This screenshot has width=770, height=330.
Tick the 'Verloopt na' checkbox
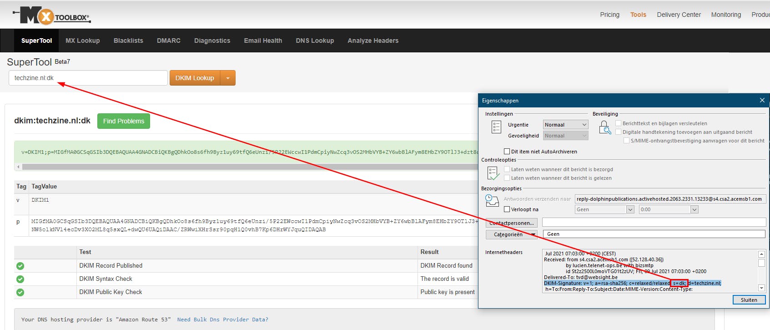507,209
